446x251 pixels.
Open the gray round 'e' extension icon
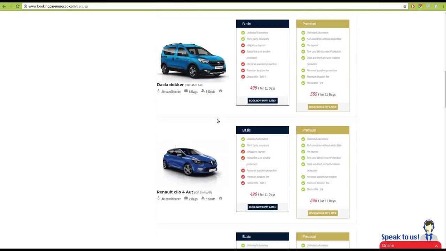click(436, 6)
